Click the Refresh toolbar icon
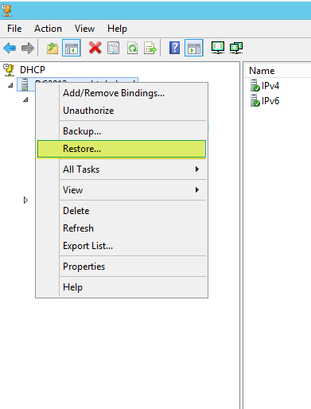This screenshot has height=409, width=311. click(132, 48)
